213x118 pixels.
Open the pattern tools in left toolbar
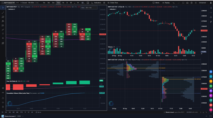pyautogui.click(x=3, y=21)
